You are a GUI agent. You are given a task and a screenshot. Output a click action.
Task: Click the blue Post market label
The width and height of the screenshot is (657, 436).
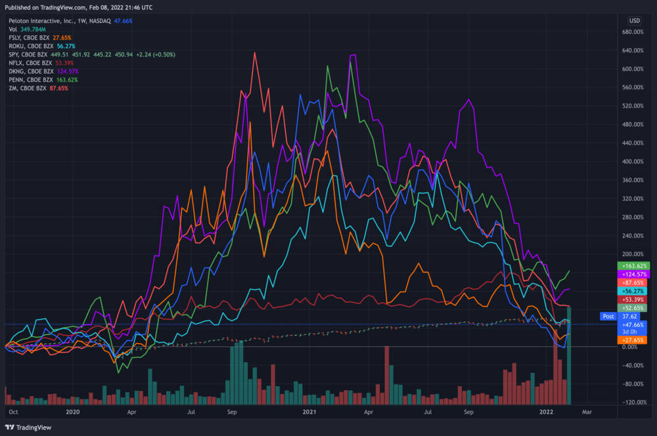tap(608, 316)
